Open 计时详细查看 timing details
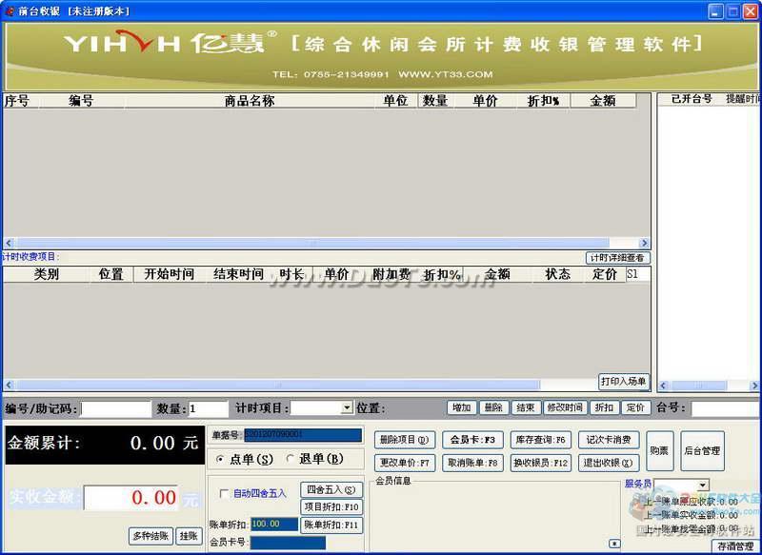This screenshot has width=762, height=555. 617,257
